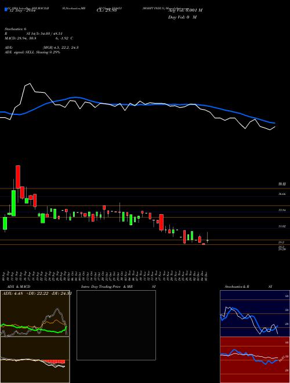
Task: Click the 31.02 price axis label
Action: click(282, 226)
